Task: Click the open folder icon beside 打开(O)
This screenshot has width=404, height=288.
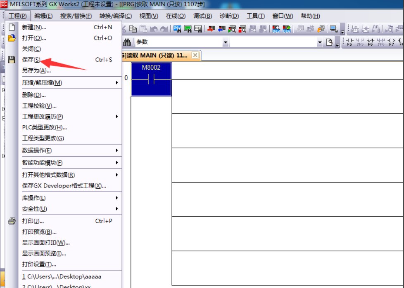Action: [12, 38]
